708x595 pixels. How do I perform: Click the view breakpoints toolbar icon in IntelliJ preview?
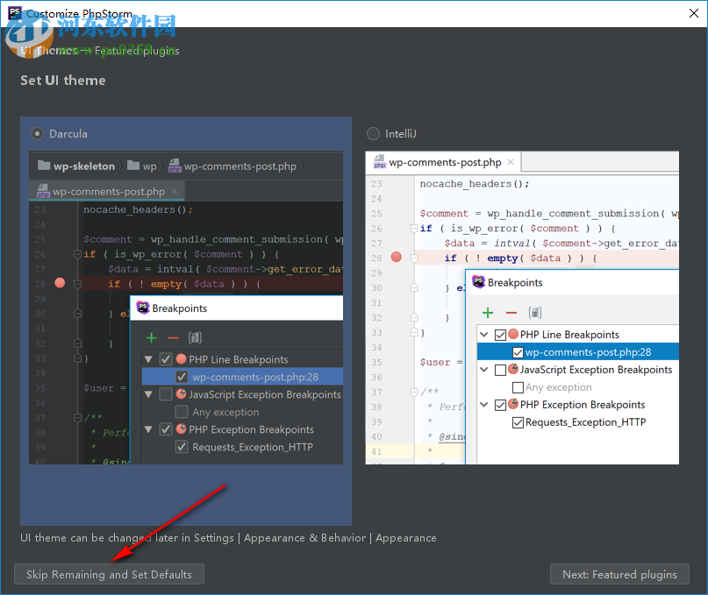[x=536, y=312]
